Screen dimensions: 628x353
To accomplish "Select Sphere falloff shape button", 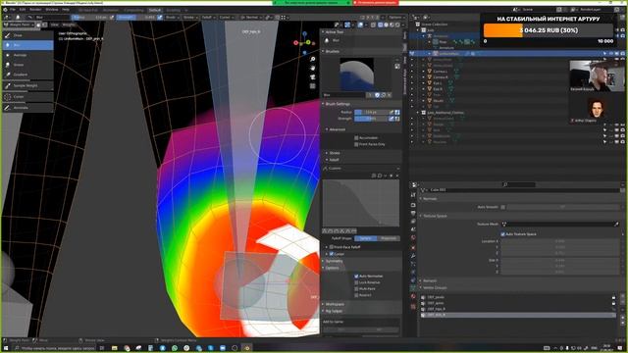I will [366, 238].
